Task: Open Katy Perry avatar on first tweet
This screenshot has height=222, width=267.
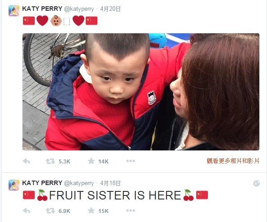Action: (14, 11)
